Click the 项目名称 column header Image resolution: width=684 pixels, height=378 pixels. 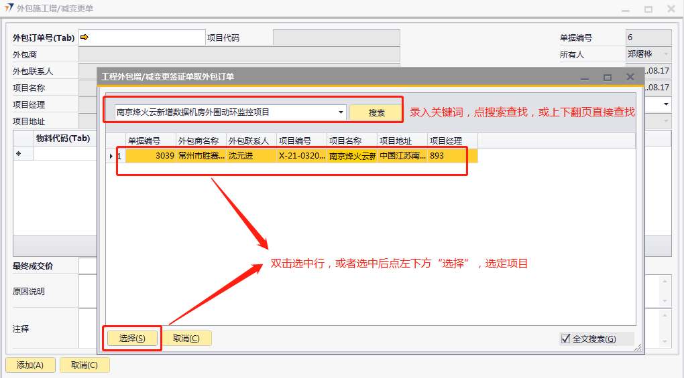(351, 140)
